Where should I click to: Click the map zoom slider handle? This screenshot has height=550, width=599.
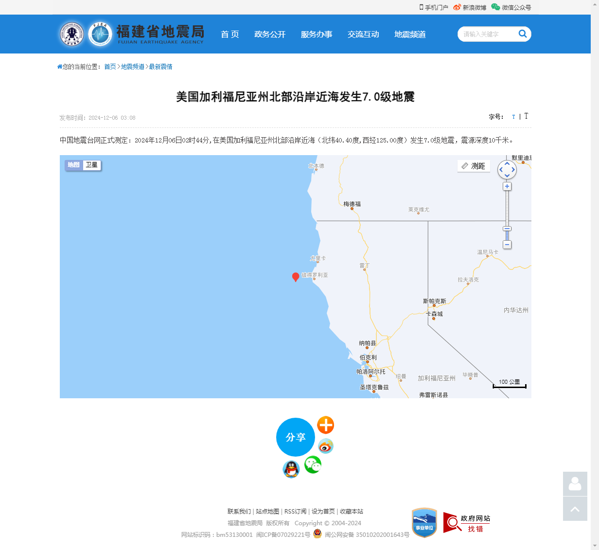pyautogui.click(x=507, y=229)
